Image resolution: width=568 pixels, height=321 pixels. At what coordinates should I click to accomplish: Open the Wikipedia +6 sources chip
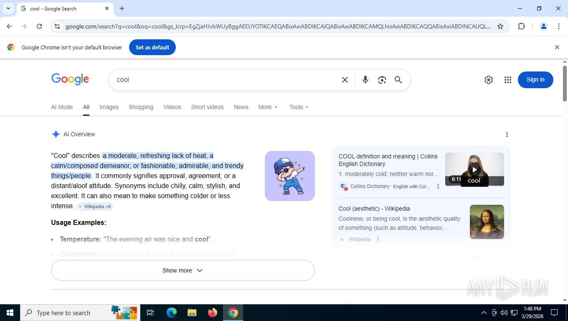click(x=95, y=206)
